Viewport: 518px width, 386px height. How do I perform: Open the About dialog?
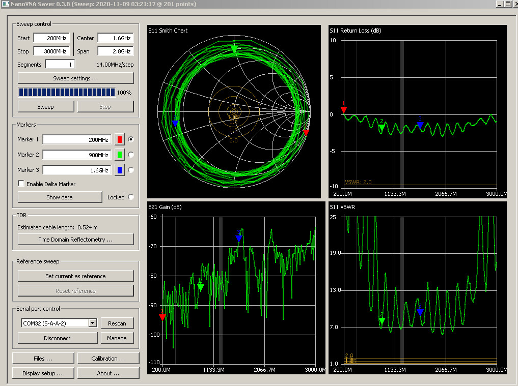pos(108,373)
